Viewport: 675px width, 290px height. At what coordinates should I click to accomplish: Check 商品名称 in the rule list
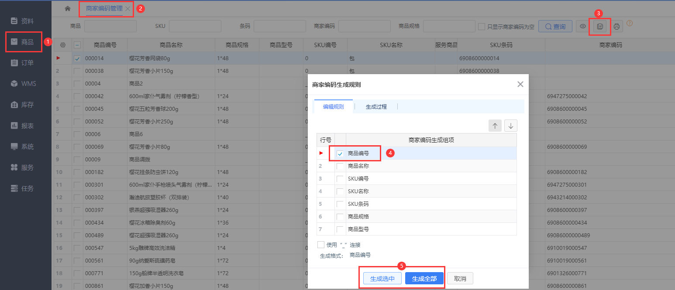click(340, 166)
